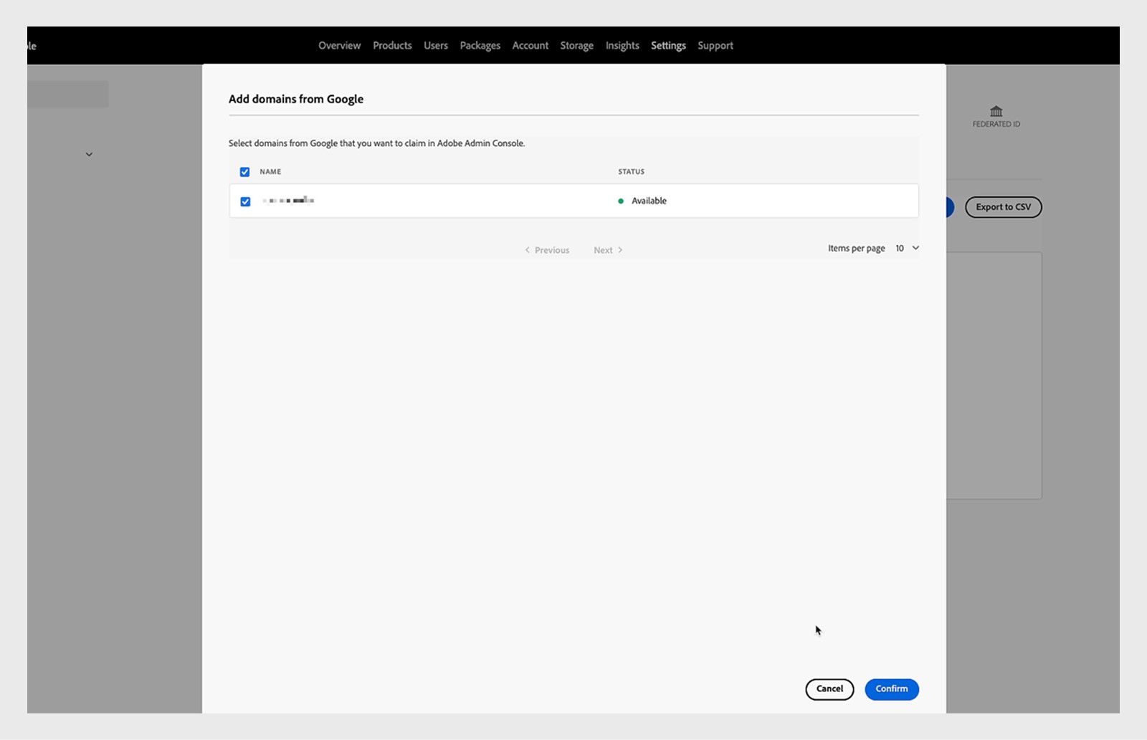1147x740 pixels.
Task: Open the Support tab
Action: coord(715,46)
